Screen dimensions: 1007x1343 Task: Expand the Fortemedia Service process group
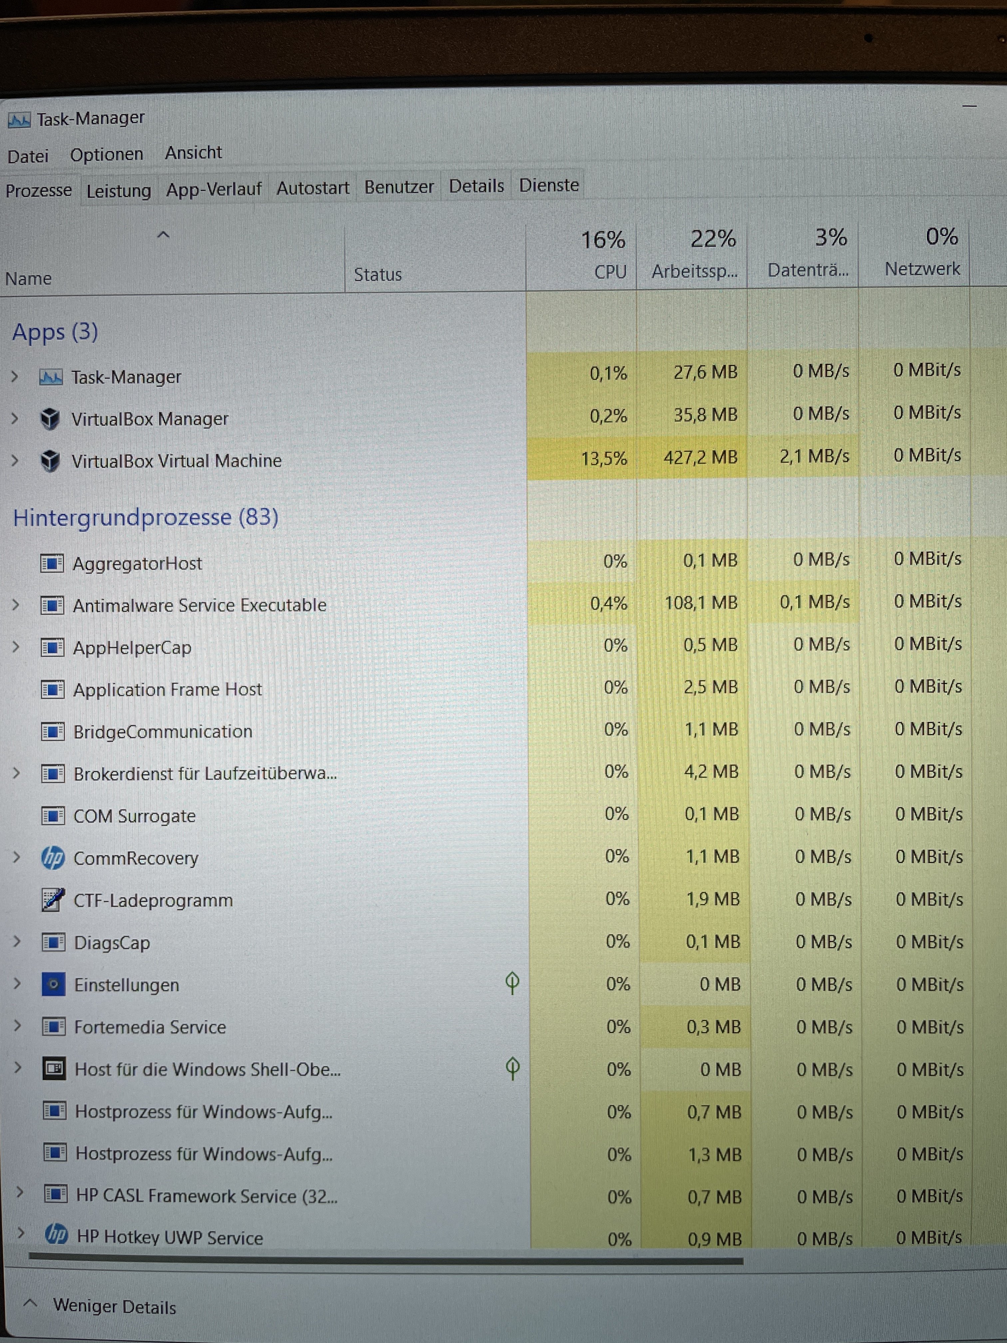point(18,1026)
